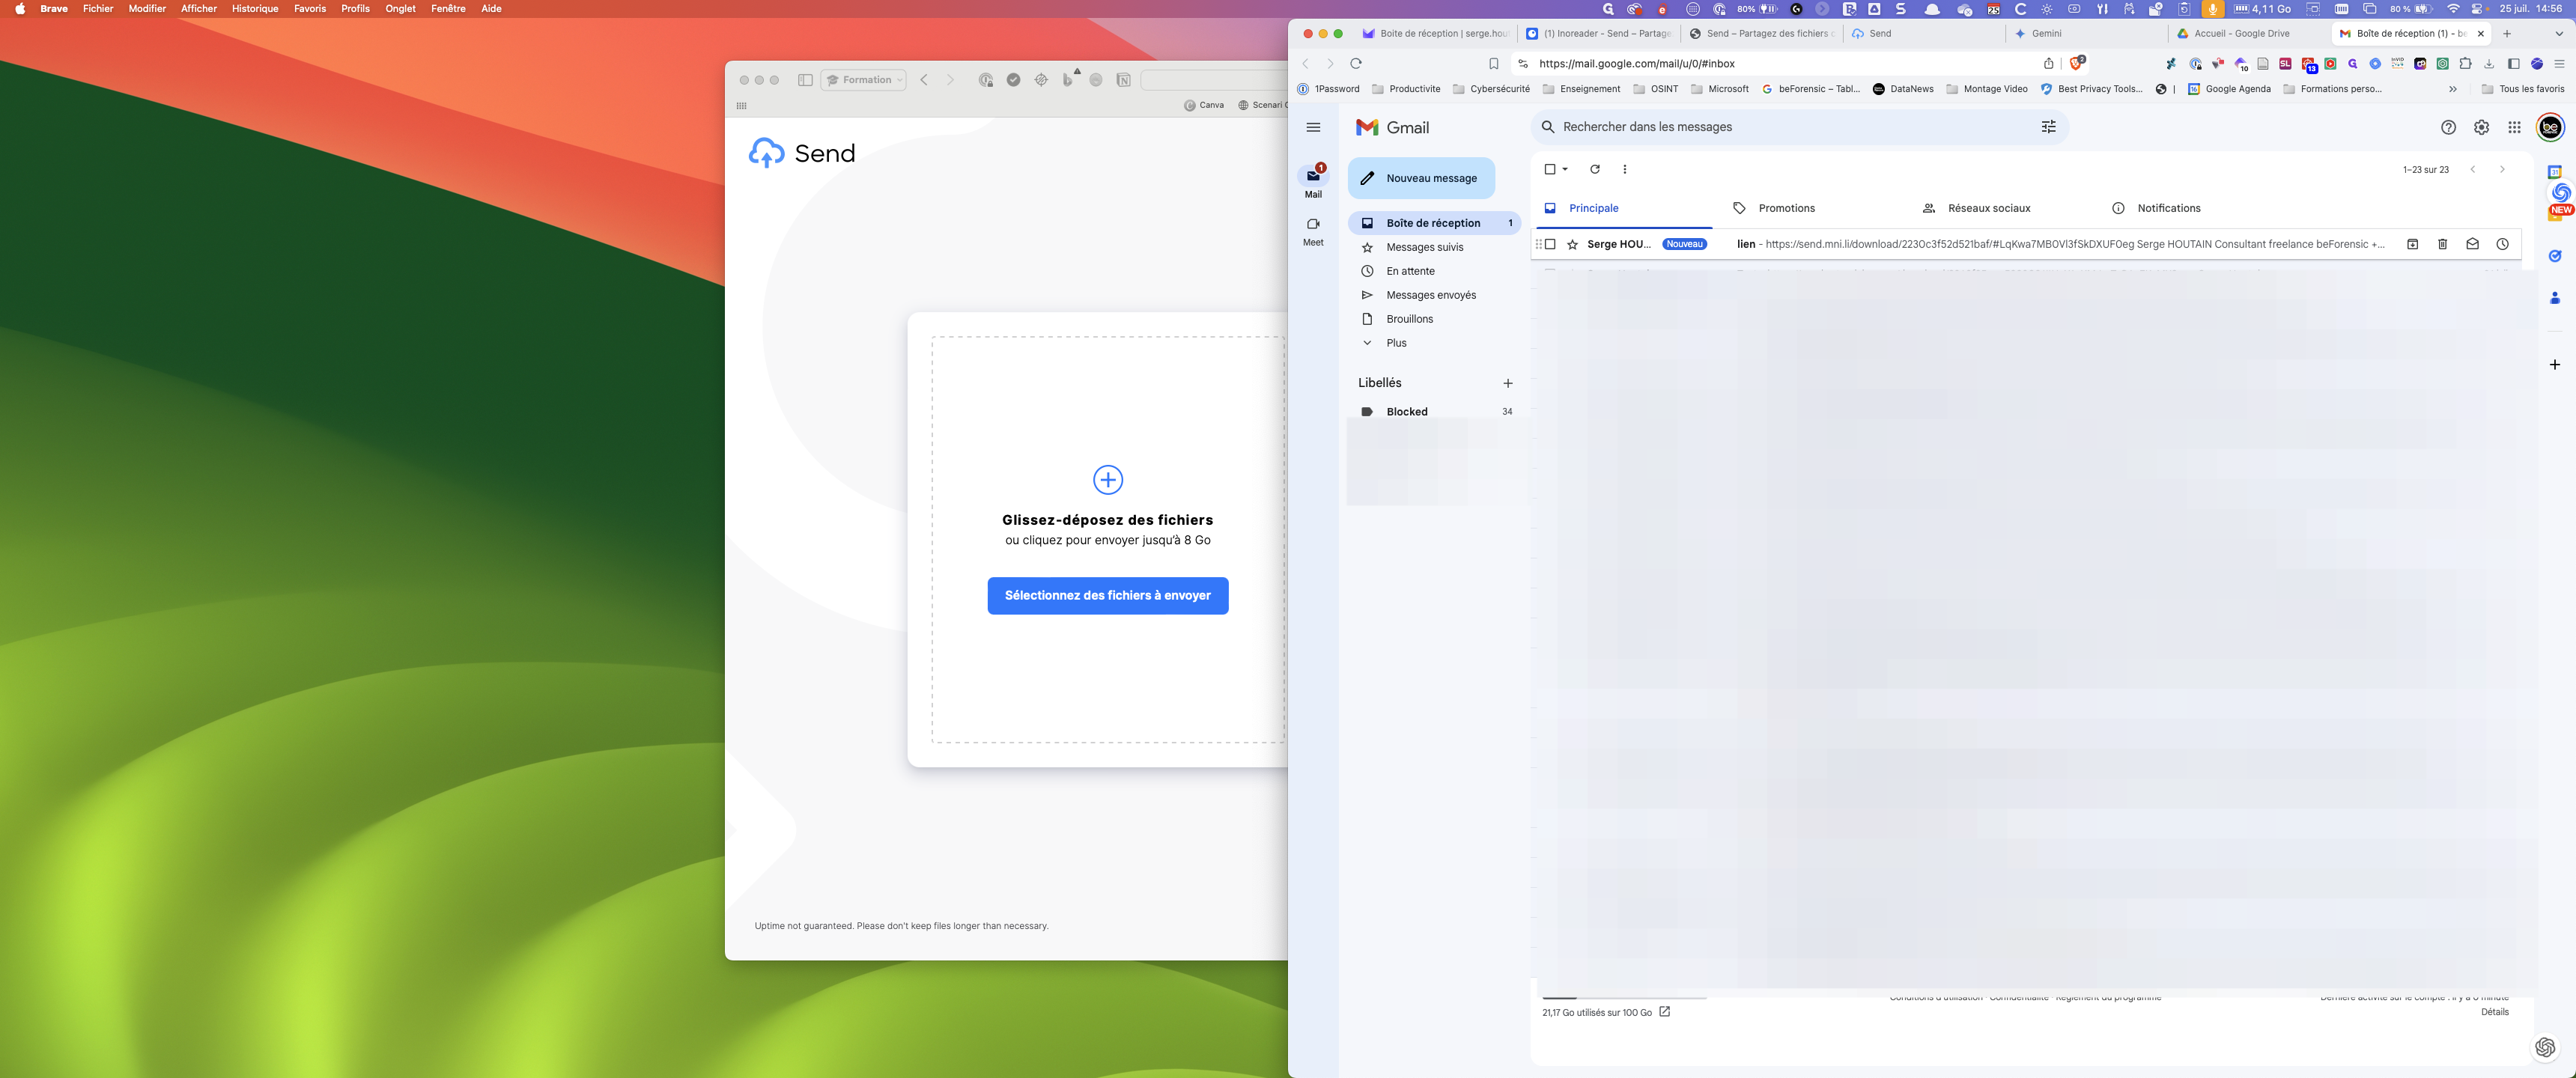The width and height of the screenshot is (2576, 1078).
Task: Share the page via address bar icon
Action: (2048, 63)
